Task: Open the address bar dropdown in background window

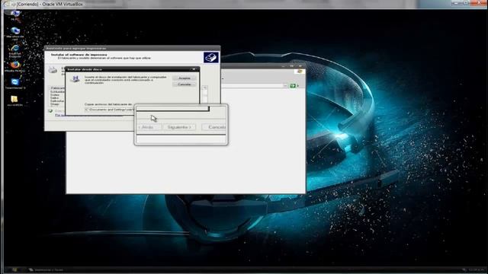Action: [285, 86]
